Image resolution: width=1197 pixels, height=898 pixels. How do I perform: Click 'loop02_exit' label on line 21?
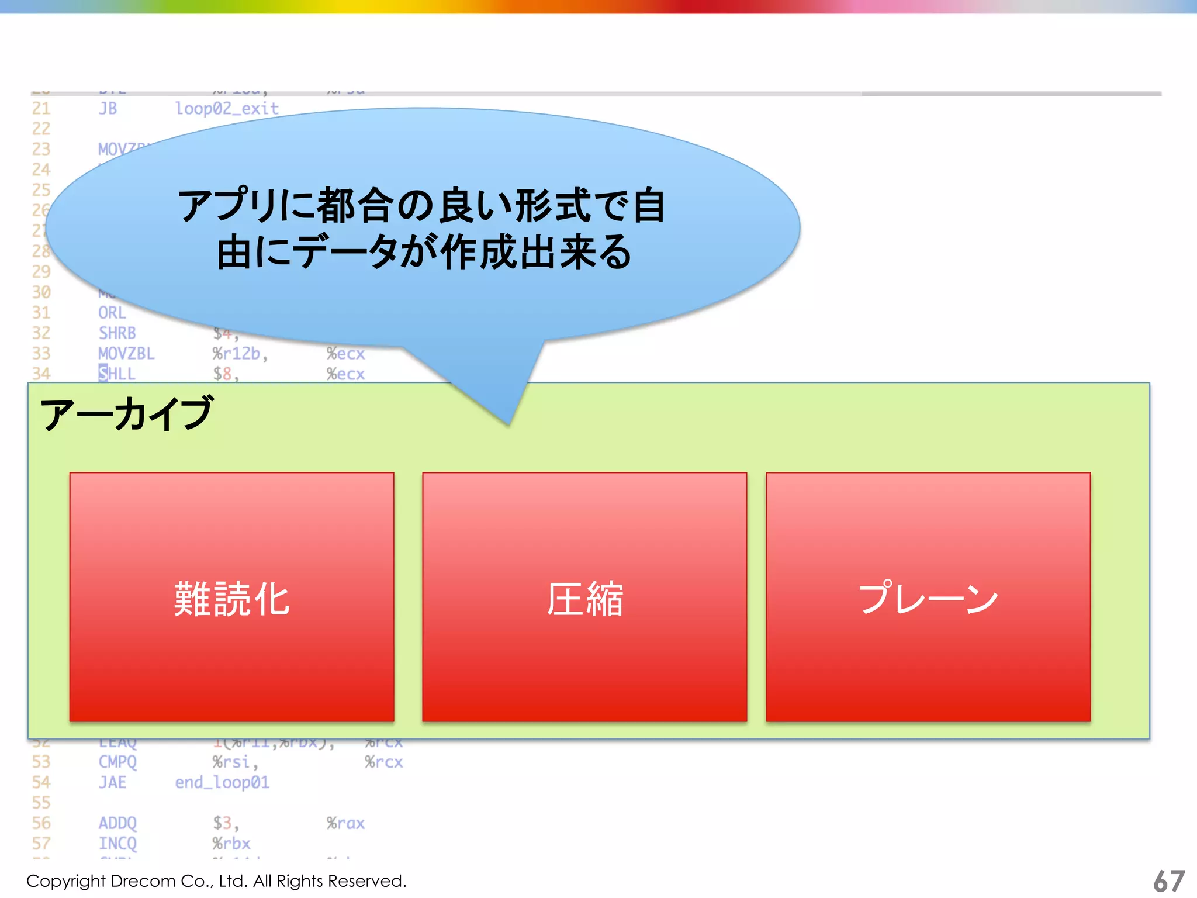click(x=227, y=109)
